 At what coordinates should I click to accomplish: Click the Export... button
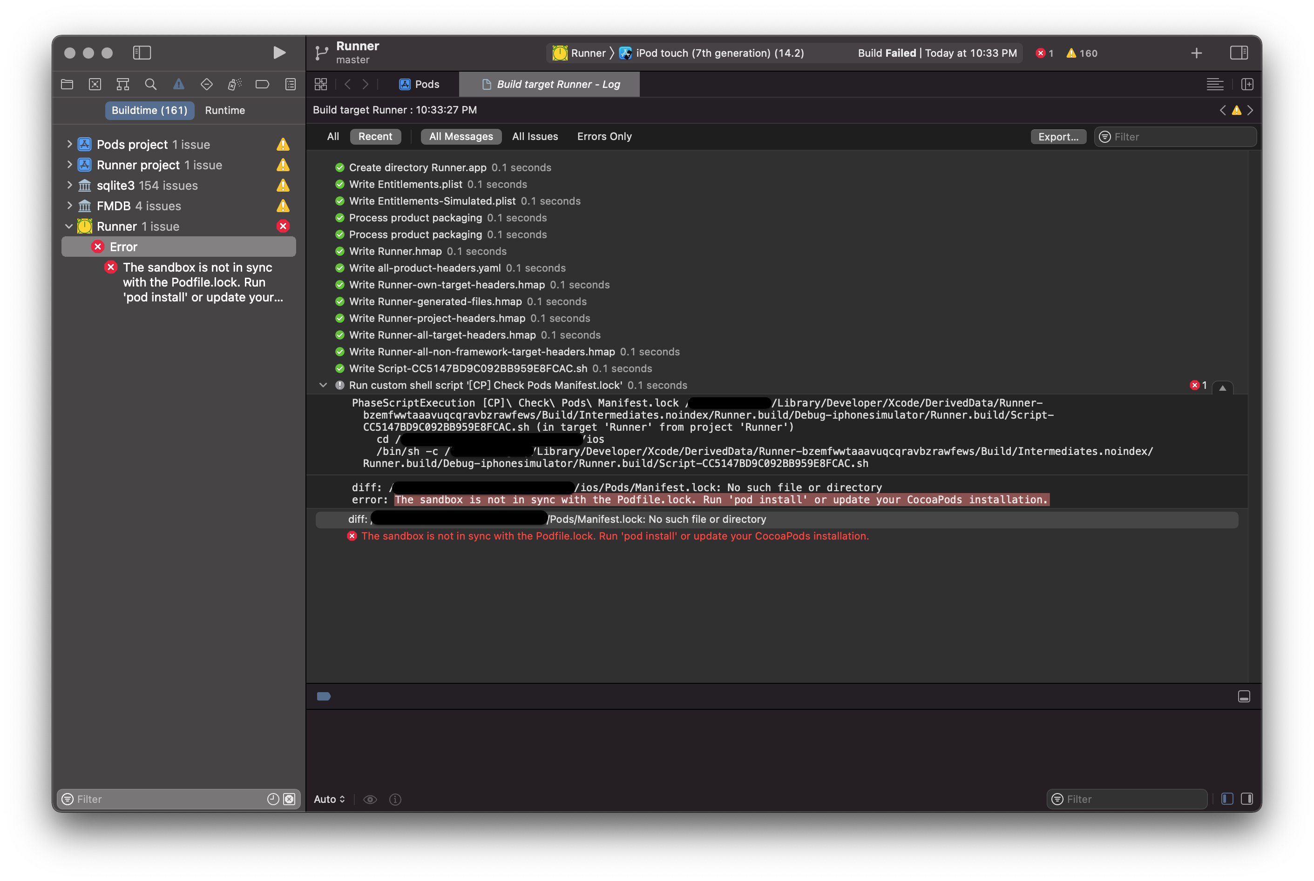pos(1057,137)
